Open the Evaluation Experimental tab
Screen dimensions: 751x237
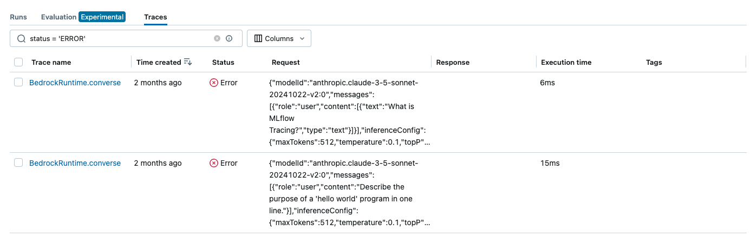90,17
